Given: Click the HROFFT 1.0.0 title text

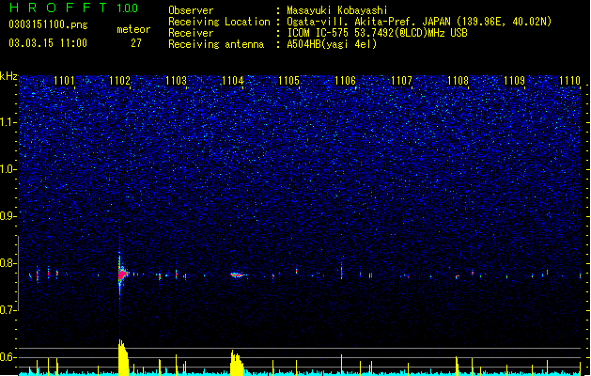Looking at the screenshot, I should click(73, 8).
